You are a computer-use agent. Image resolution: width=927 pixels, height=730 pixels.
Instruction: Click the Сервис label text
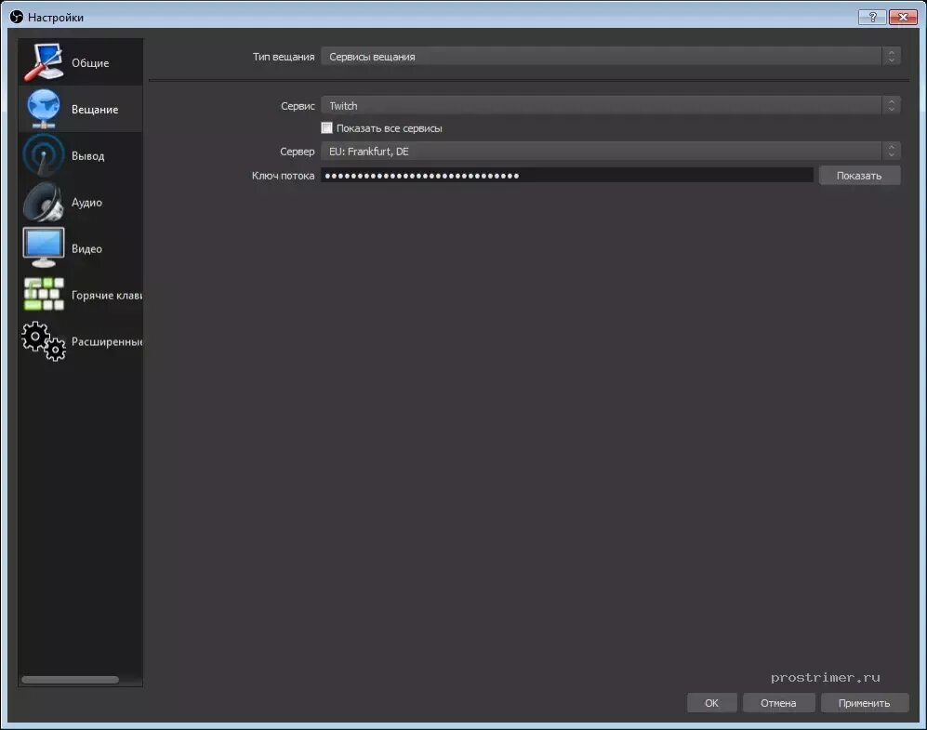(x=298, y=106)
